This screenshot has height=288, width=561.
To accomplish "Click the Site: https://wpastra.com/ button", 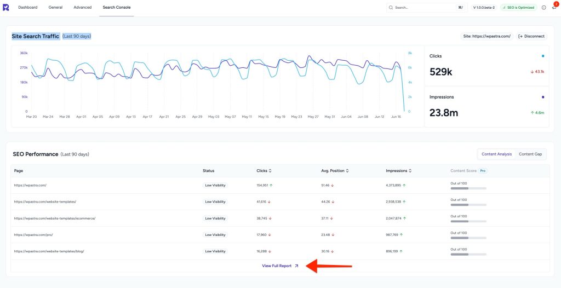I will pyautogui.click(x=487, y=37).
